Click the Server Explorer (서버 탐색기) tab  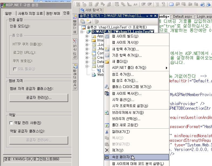click(91, 10)
